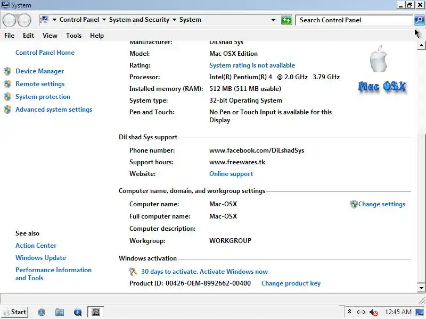Viewport: 426px width, 319px height.
Task: Click System rating is not available link
Action: (x=252, y=65)
